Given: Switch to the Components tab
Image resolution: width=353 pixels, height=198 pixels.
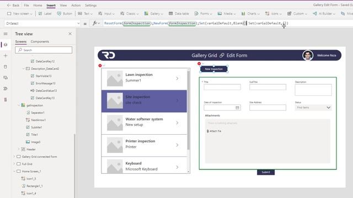Looking at the screenshot, I should (40, 42).
